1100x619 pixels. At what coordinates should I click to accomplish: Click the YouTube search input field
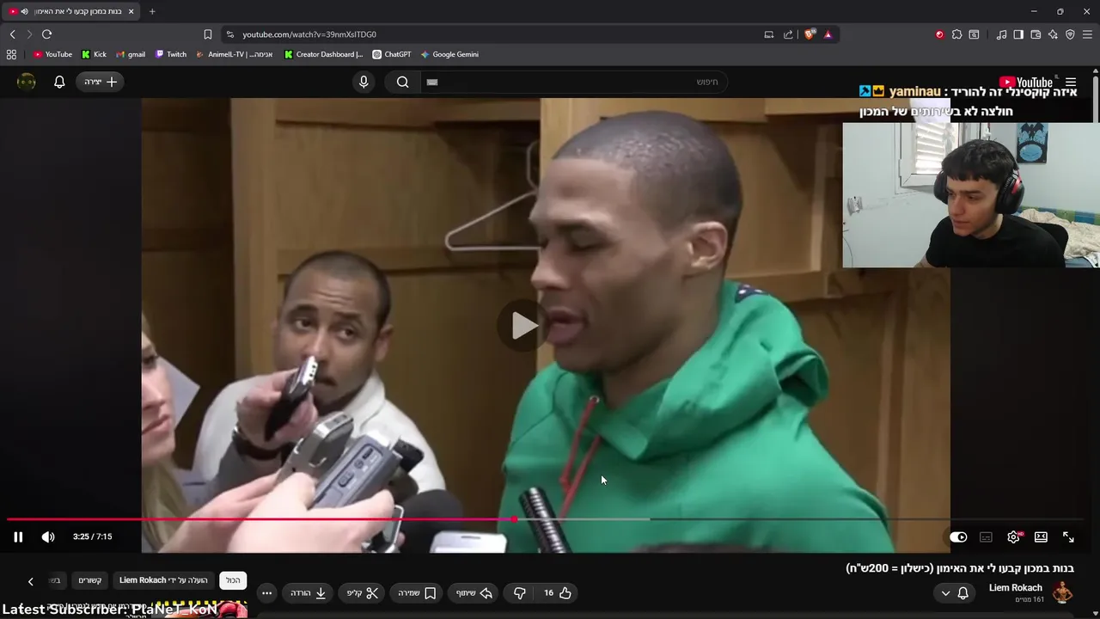pyautogui.click(x=573, y=82)
